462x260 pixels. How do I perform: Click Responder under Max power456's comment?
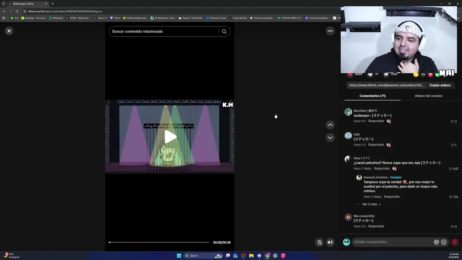pyautogui.click(x=376, y=226)
